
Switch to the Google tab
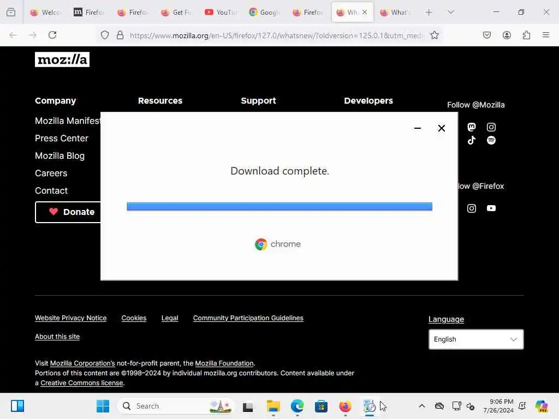(264, 12)
